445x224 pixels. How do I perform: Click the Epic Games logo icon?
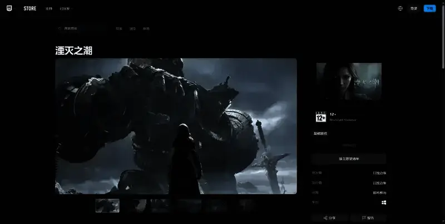point(10,8)
